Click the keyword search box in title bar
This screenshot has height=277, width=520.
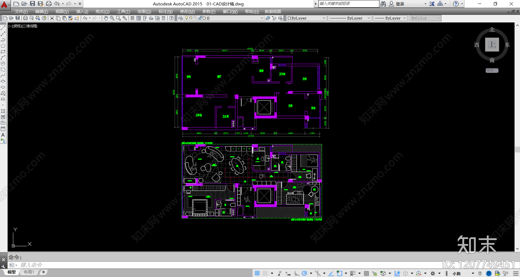tap(348, 4)
